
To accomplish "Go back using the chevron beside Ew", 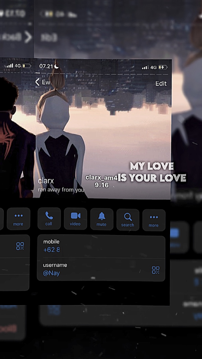I will [38, 82].
